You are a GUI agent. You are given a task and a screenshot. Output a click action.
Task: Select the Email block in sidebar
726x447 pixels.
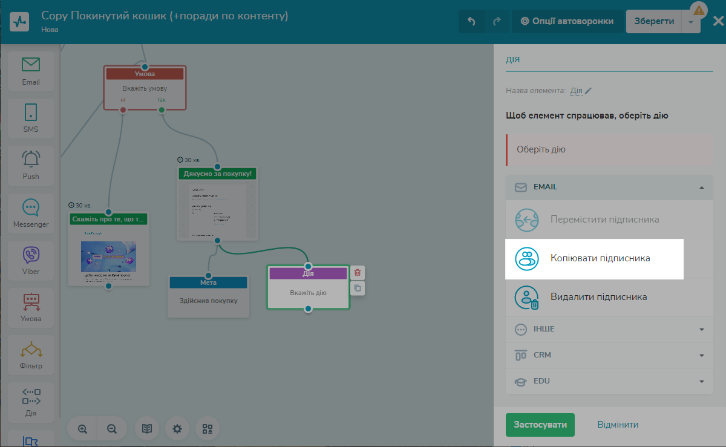[31, 71]
